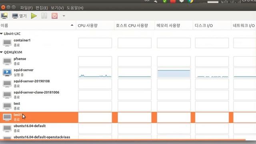Click squid-server running monitor icon
Image resolution: width=256 pixels, height=144 pixels.
tap(7, 72)
